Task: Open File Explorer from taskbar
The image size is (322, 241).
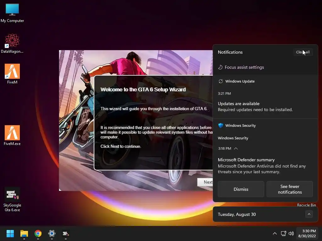Action: pos(24,233)
